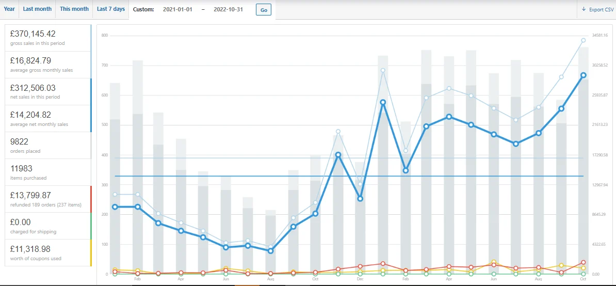Switch to the Last month tab
This screenshot has width=616, height=286.
(37, 9)
